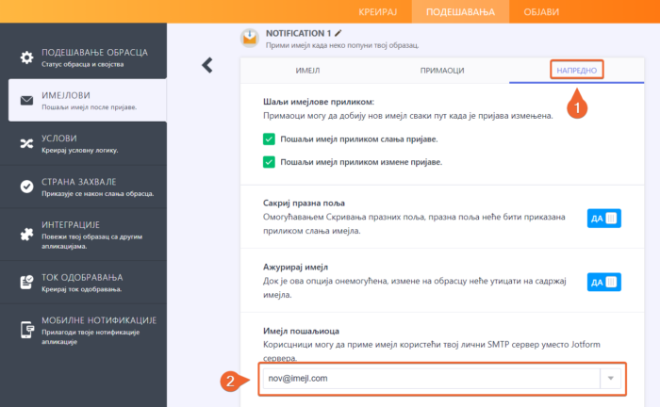Viewport: 660px width, 407px height.
Task: Open МОБИЛНЕ НОТИФИКАЦИЈЕ sidebar section
Action: pyautogui.click(x=83, y=331)
